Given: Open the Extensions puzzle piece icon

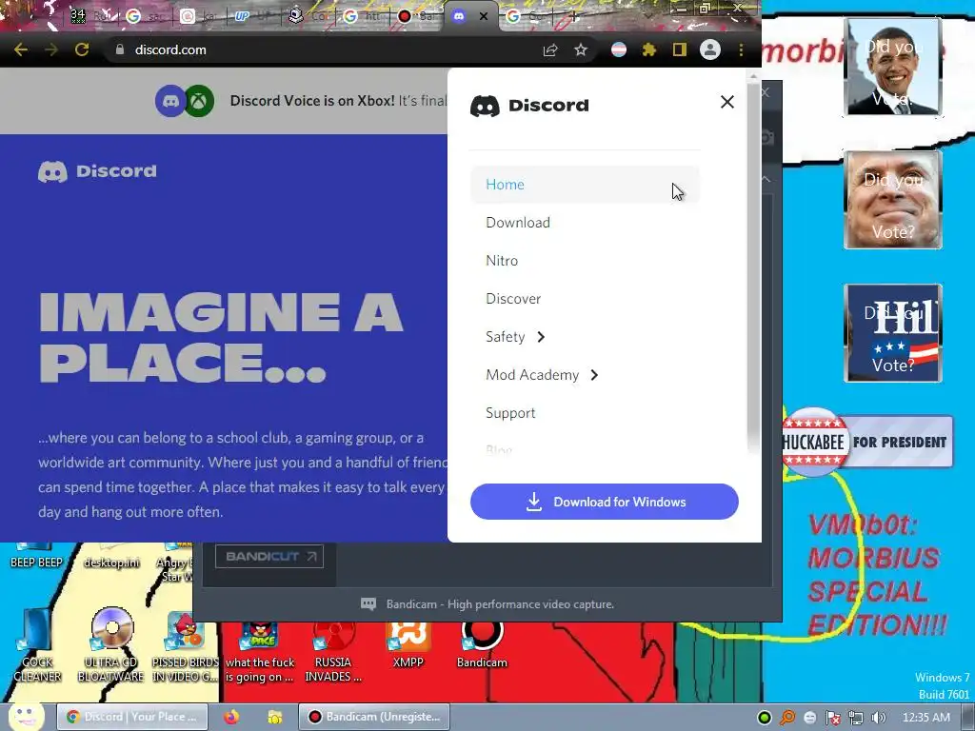Looking at the screenshot, I should tap(649, 49).
